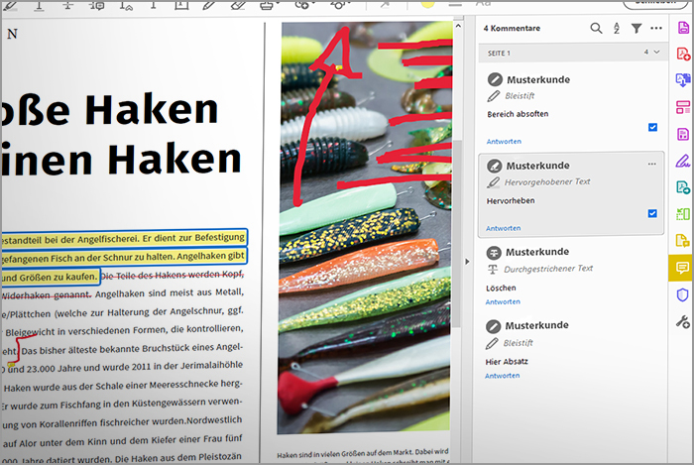
Task: Open the Fill & Sign tool icon
Action: pos(682,161)
